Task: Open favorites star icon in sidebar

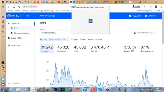Action: click(x=3, y=17)
